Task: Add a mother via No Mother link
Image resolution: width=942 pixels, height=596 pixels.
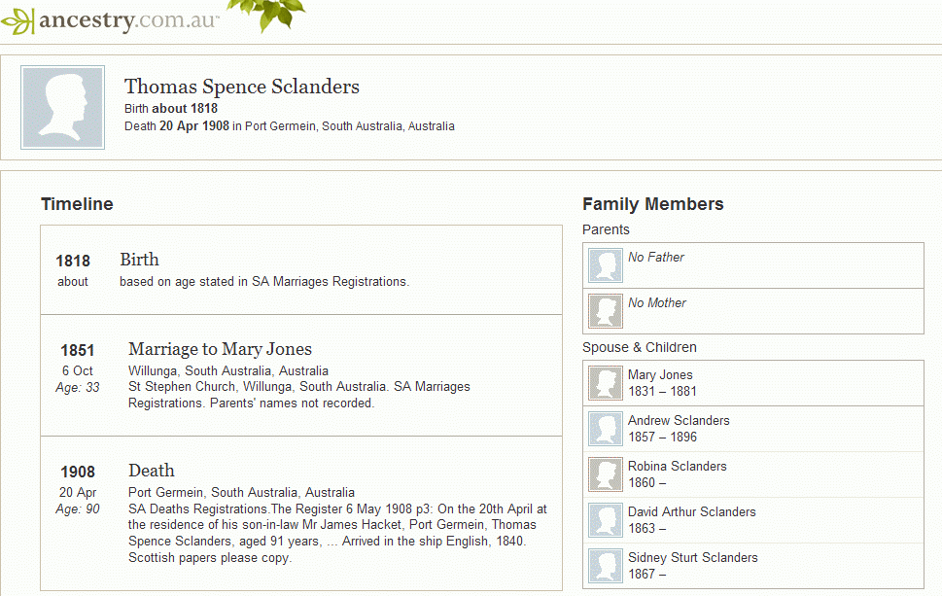Action: coord(656,302)
